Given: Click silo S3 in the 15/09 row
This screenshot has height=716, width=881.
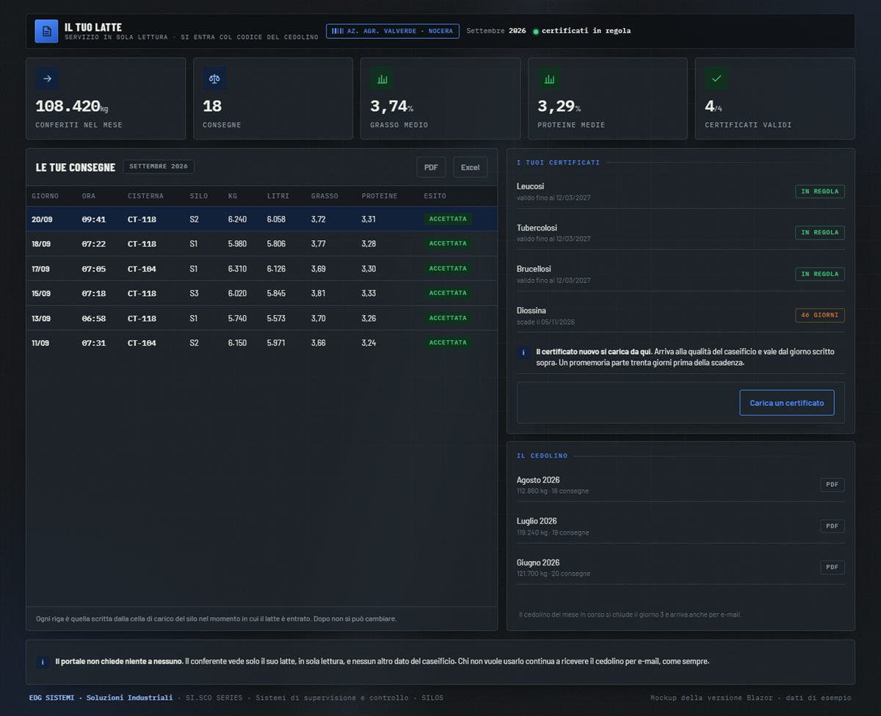Looking at the screenshot, I should point(194,294).
